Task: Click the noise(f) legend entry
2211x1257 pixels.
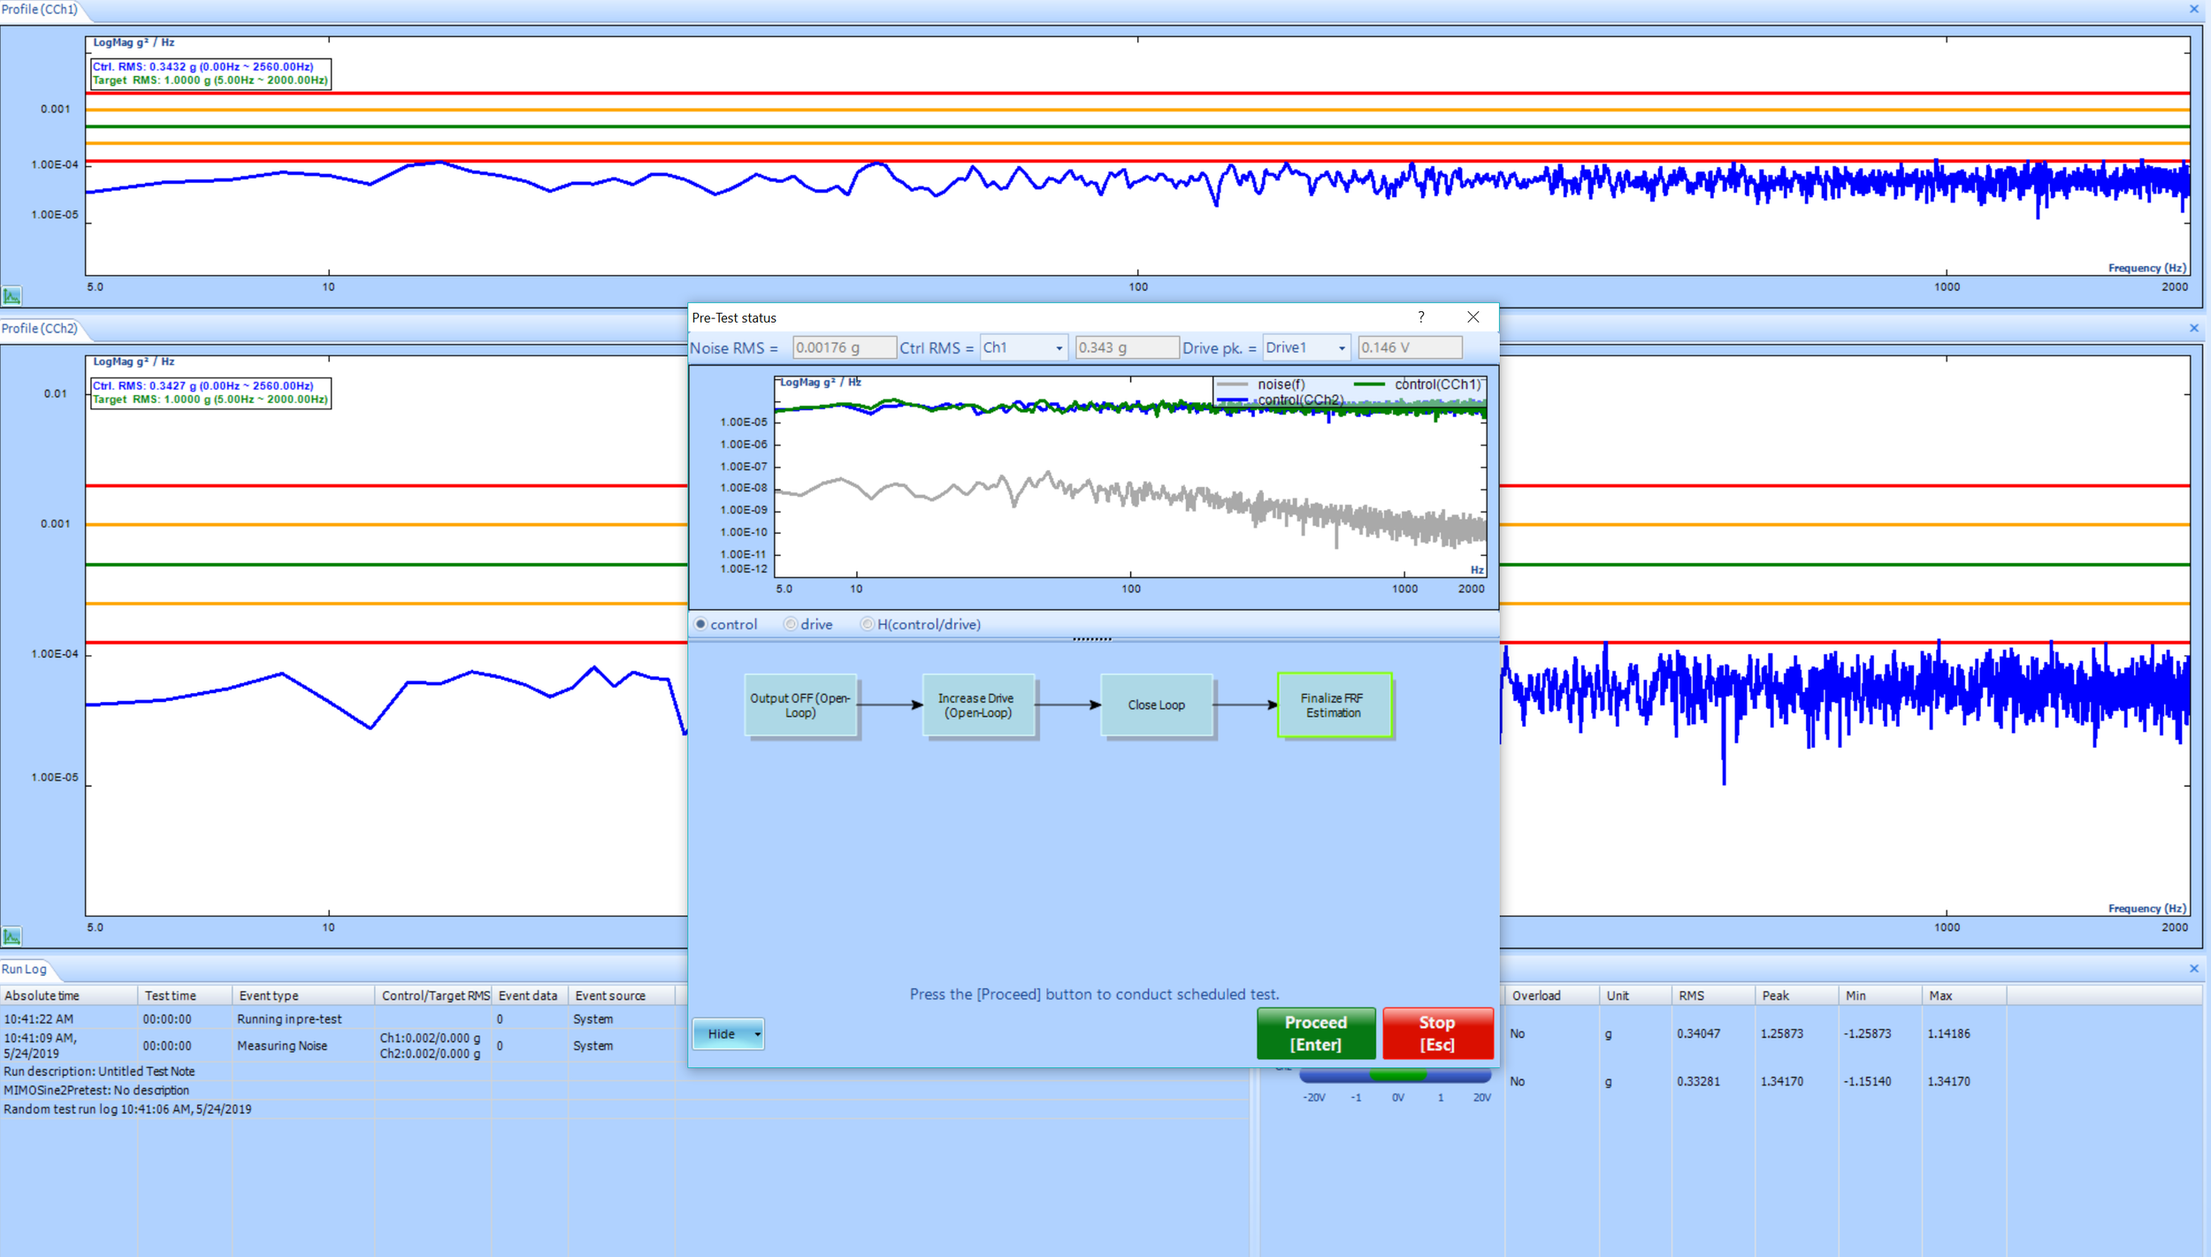Action: [1261, 385]
